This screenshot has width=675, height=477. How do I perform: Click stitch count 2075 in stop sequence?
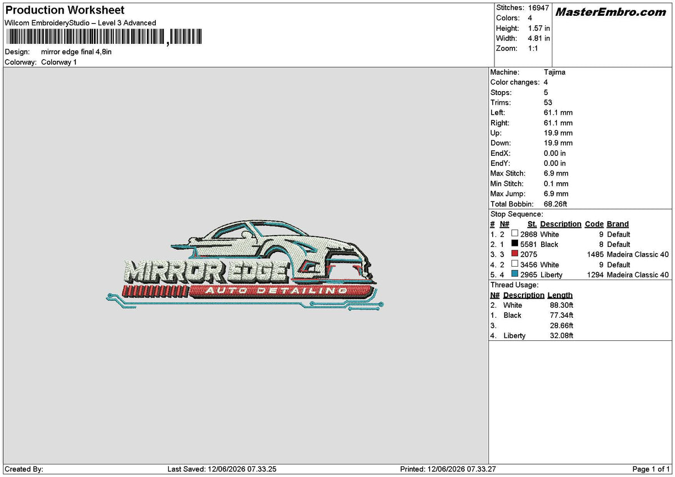pos(529,254)
